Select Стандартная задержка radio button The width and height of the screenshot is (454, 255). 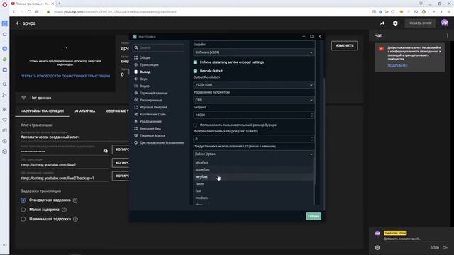pyautogui.click(x=23, y=200)
